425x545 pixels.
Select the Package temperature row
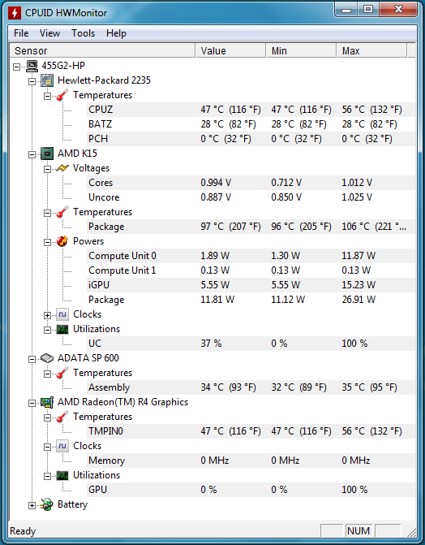coord(212,227)
